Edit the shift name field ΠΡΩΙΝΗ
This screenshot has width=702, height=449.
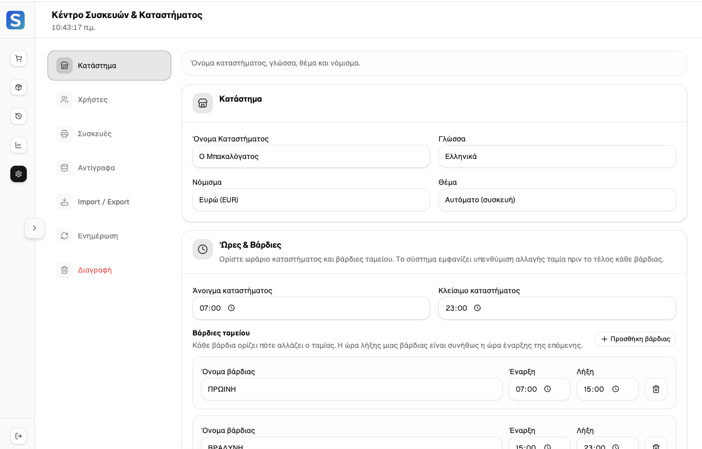click(352, 389)
